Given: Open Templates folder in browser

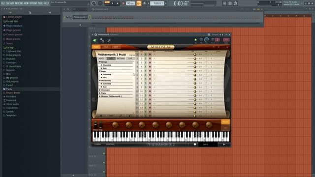Looking at the screenshot, I should (11, 116).
